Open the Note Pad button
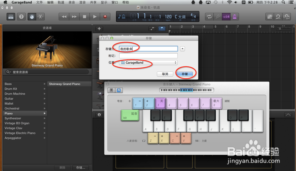 click(x=270, y=17)
